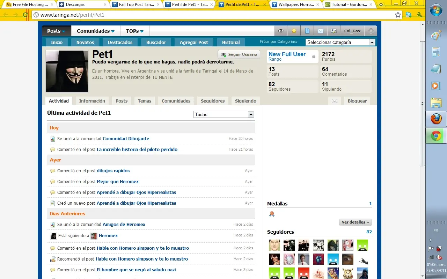Click the page's vertical scrollbar thumb
This screenshot has width=447, height=279.
click(x=422, y=104)
